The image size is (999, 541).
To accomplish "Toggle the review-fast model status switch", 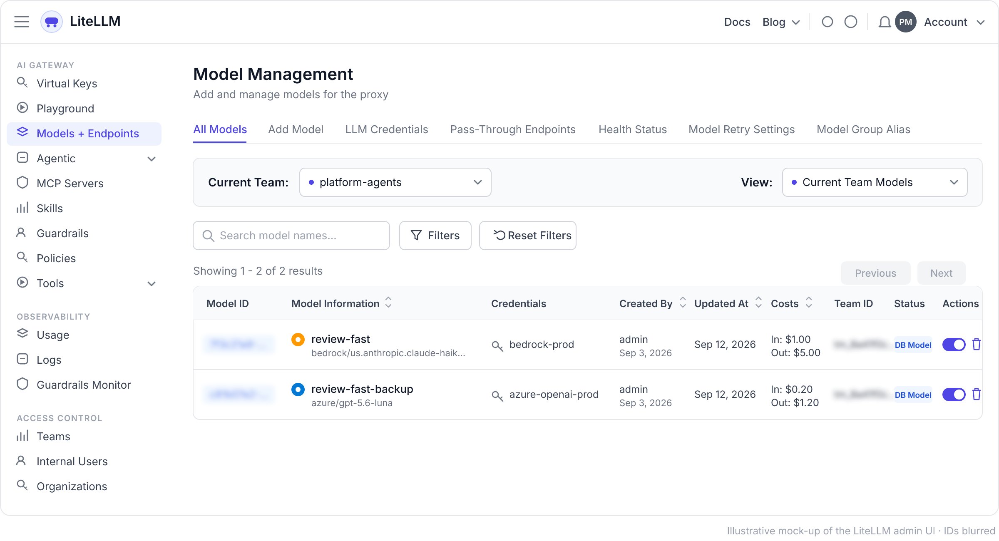I will click(x=954, y=345).
